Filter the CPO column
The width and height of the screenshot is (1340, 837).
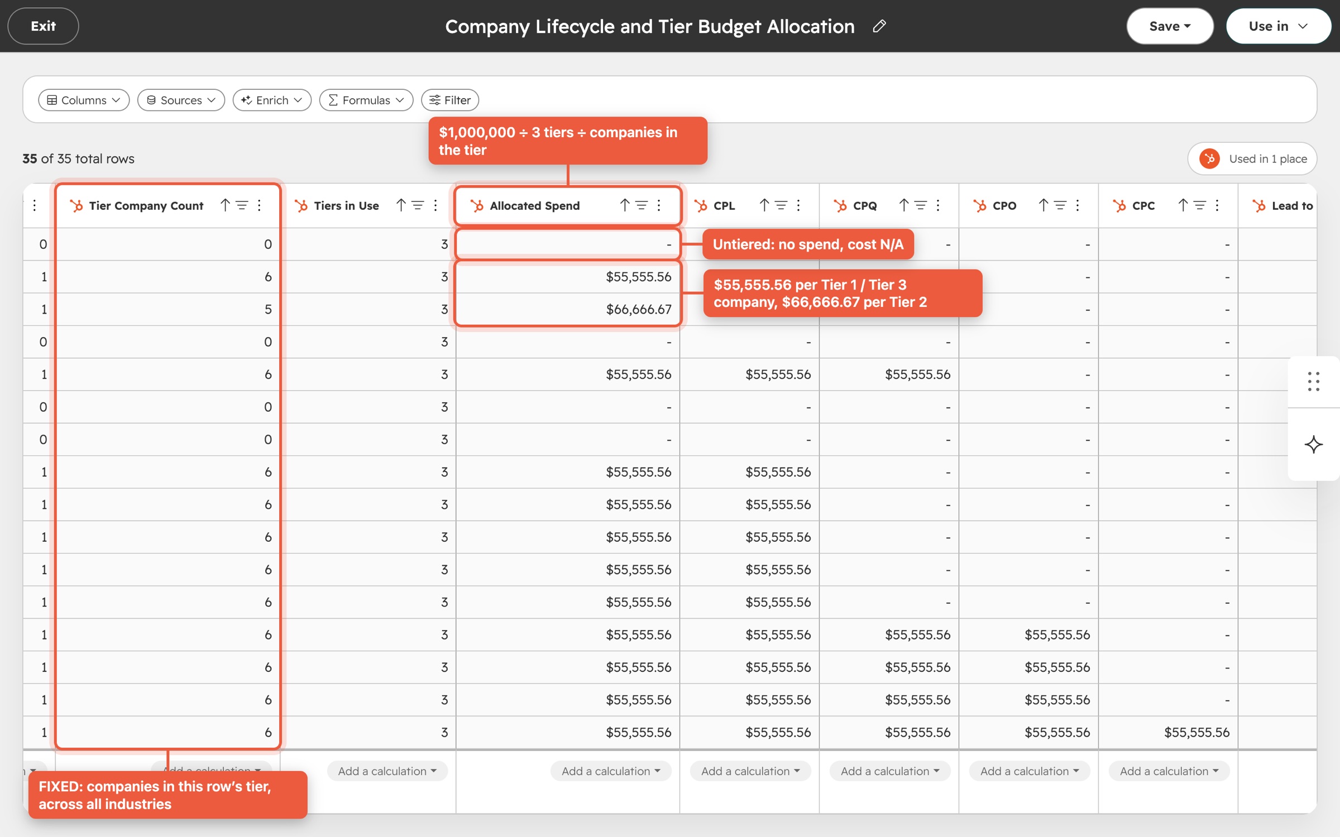(1060, 205)
